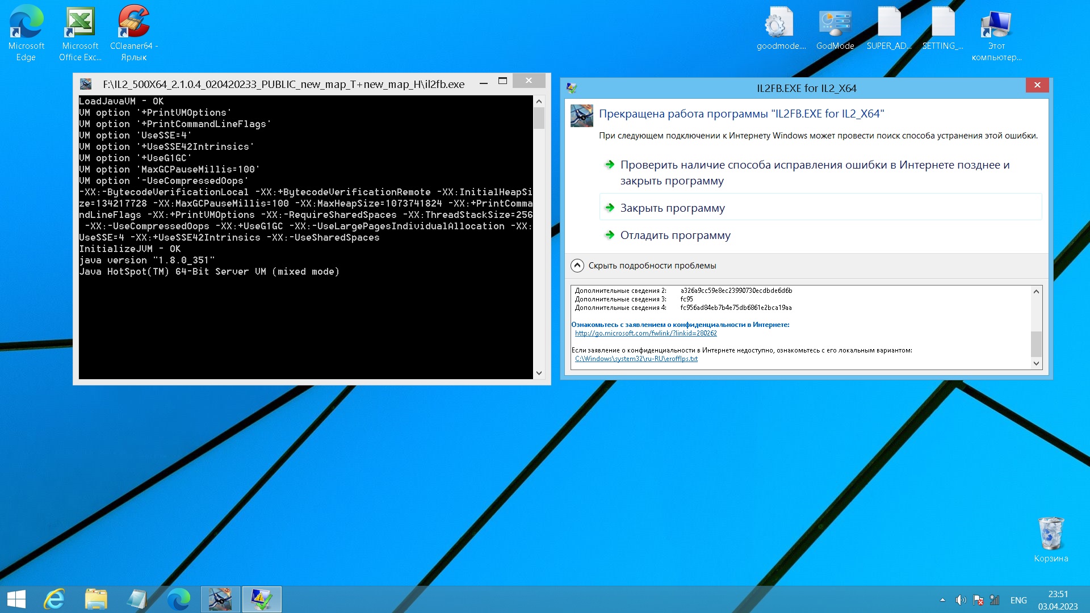Change ENG input language
This screenshot has width=1090, height=613.
pos(1018,600)
